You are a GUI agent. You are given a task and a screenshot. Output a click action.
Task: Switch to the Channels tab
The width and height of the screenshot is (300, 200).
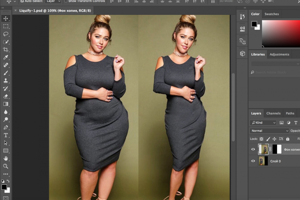[273, 113]
